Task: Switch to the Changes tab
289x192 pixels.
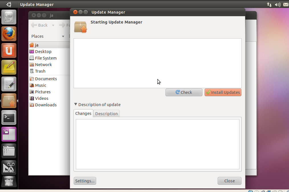Action: click(x=83, y=113)
